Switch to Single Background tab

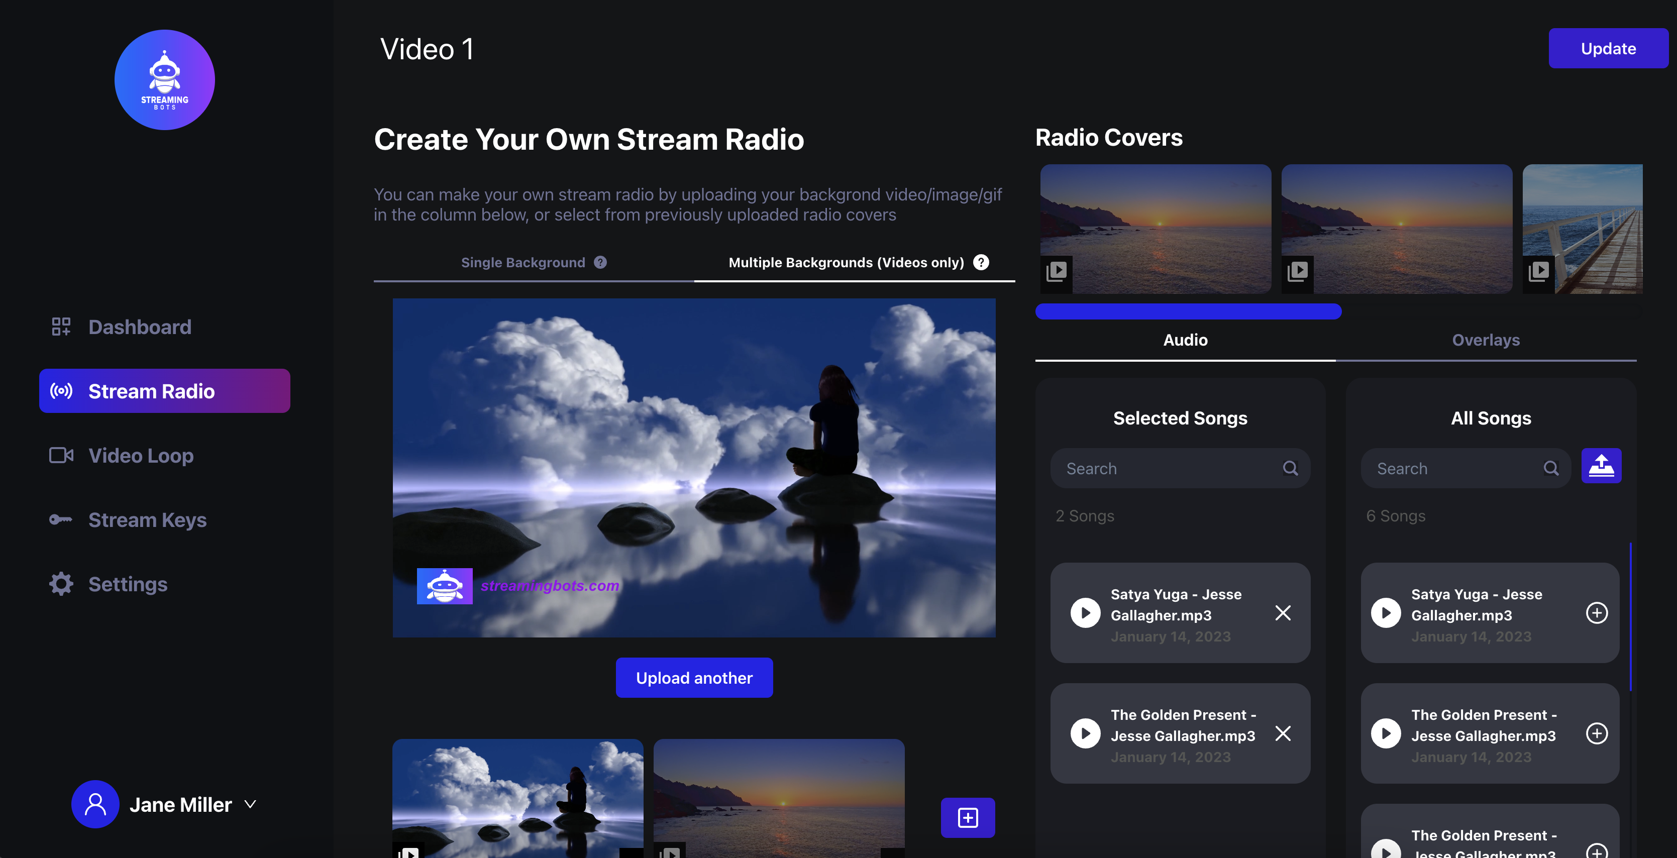coord(533,262)
